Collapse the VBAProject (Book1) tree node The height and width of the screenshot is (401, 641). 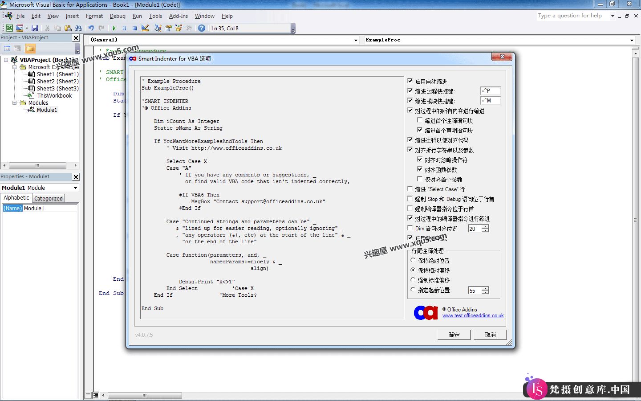[x=6, y=60]
